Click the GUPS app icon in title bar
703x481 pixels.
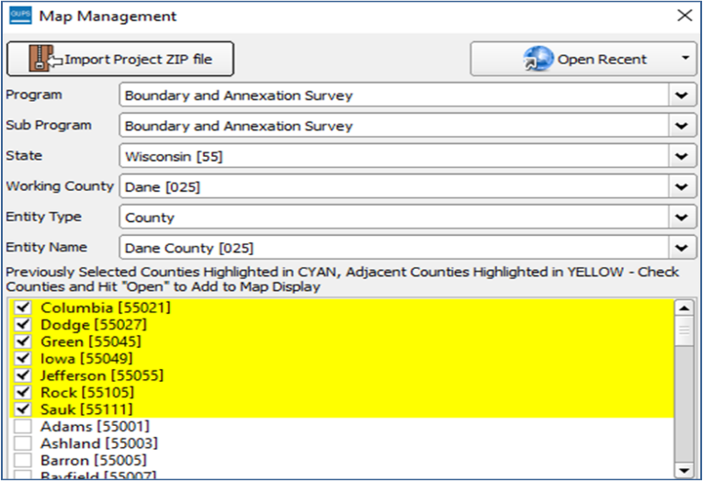[17, 16]
